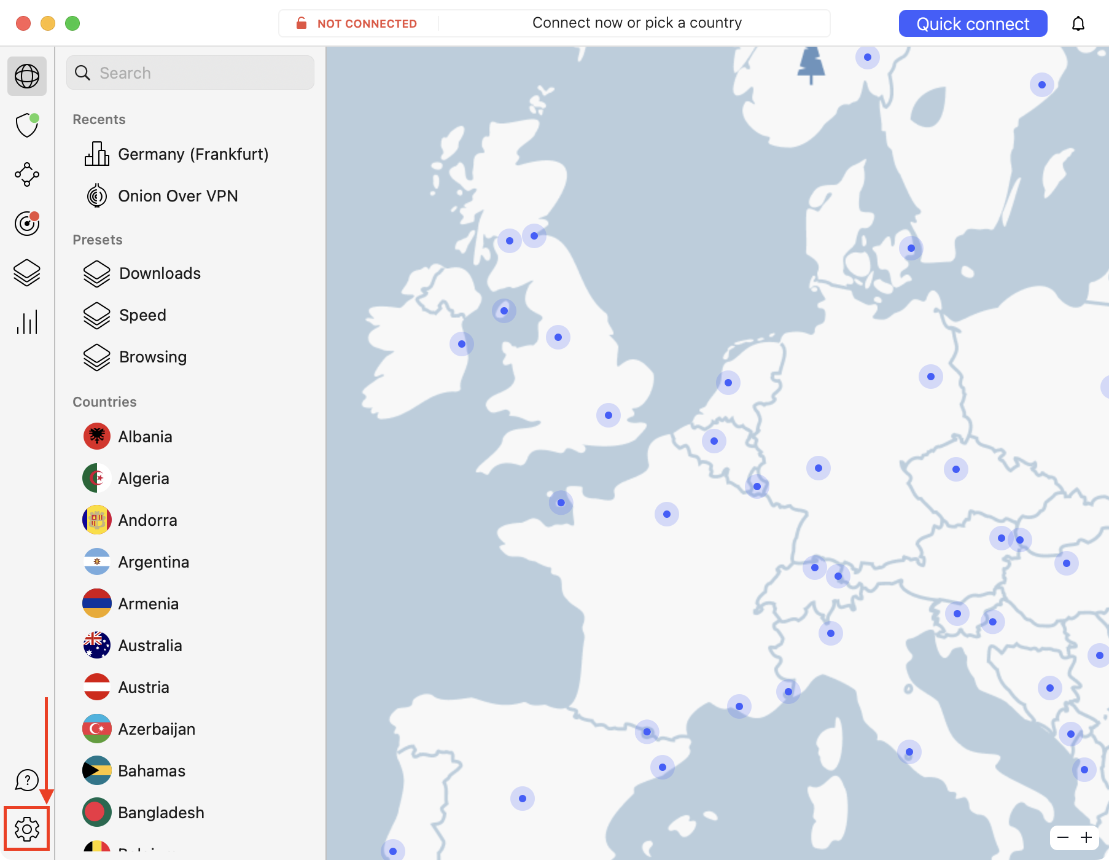Show notifications with the bell icon
Viewport: 1109px width, 860px height.
click(x=1078, y=24)
